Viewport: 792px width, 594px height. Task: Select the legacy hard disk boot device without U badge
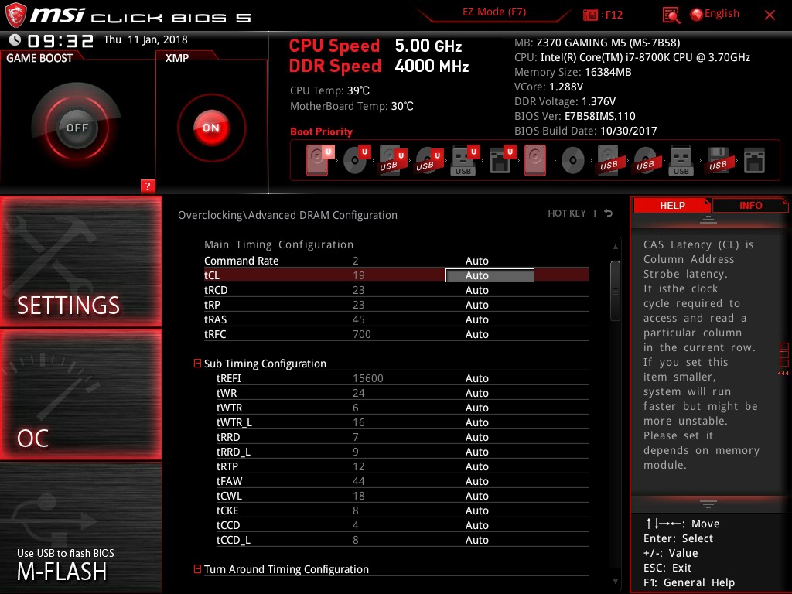tap(535, 161)
